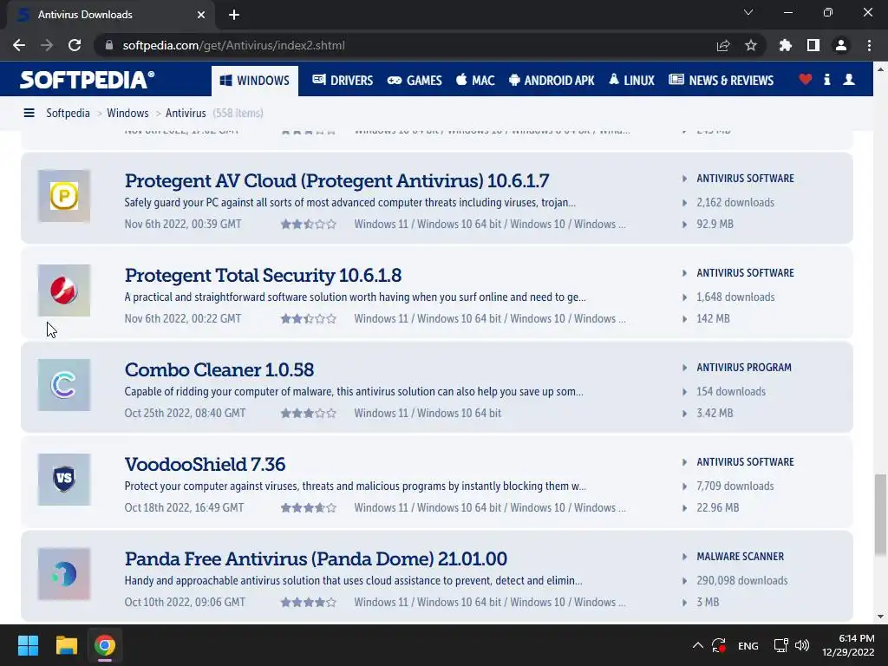Bookmark this page with the star
Viewport: 888px width, 666px height.
coord(751,45)
